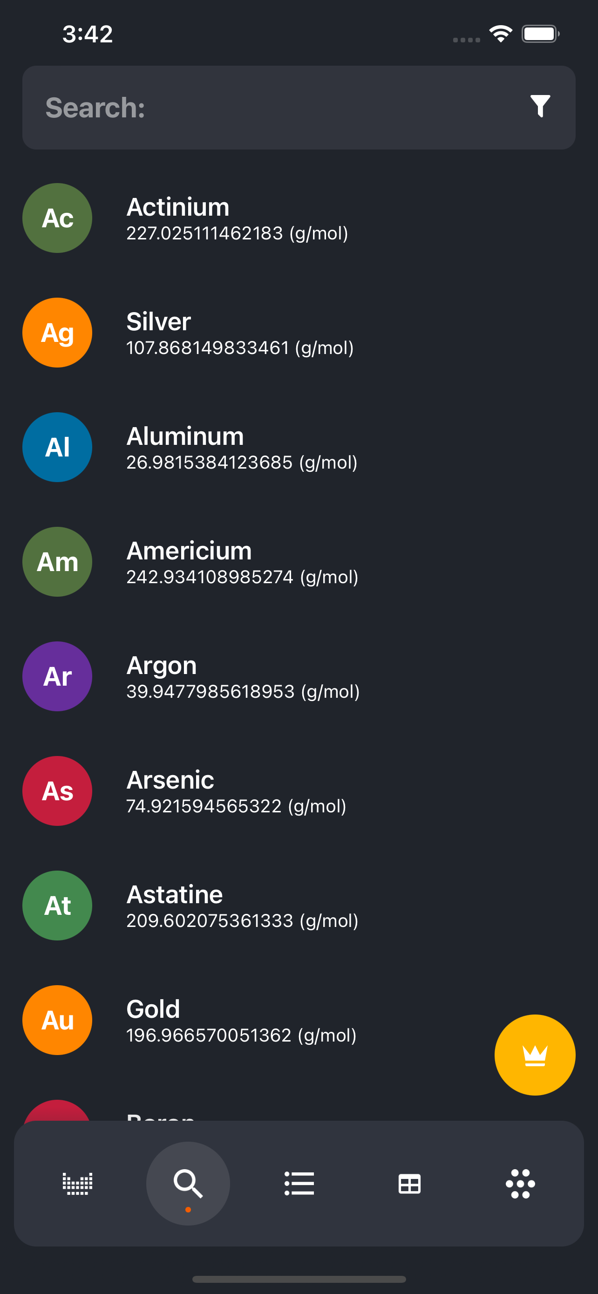Open Argon molar mass entry
The width and height of the screenshot is (598, 1294).
(243, 692)
